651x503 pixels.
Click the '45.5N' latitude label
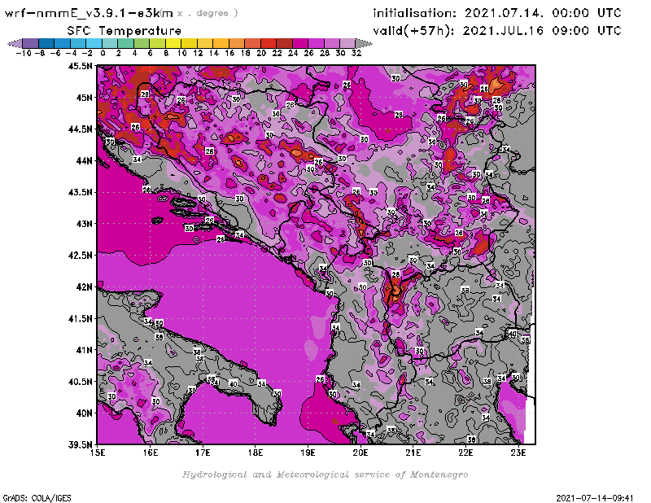[x=80, y=66]
